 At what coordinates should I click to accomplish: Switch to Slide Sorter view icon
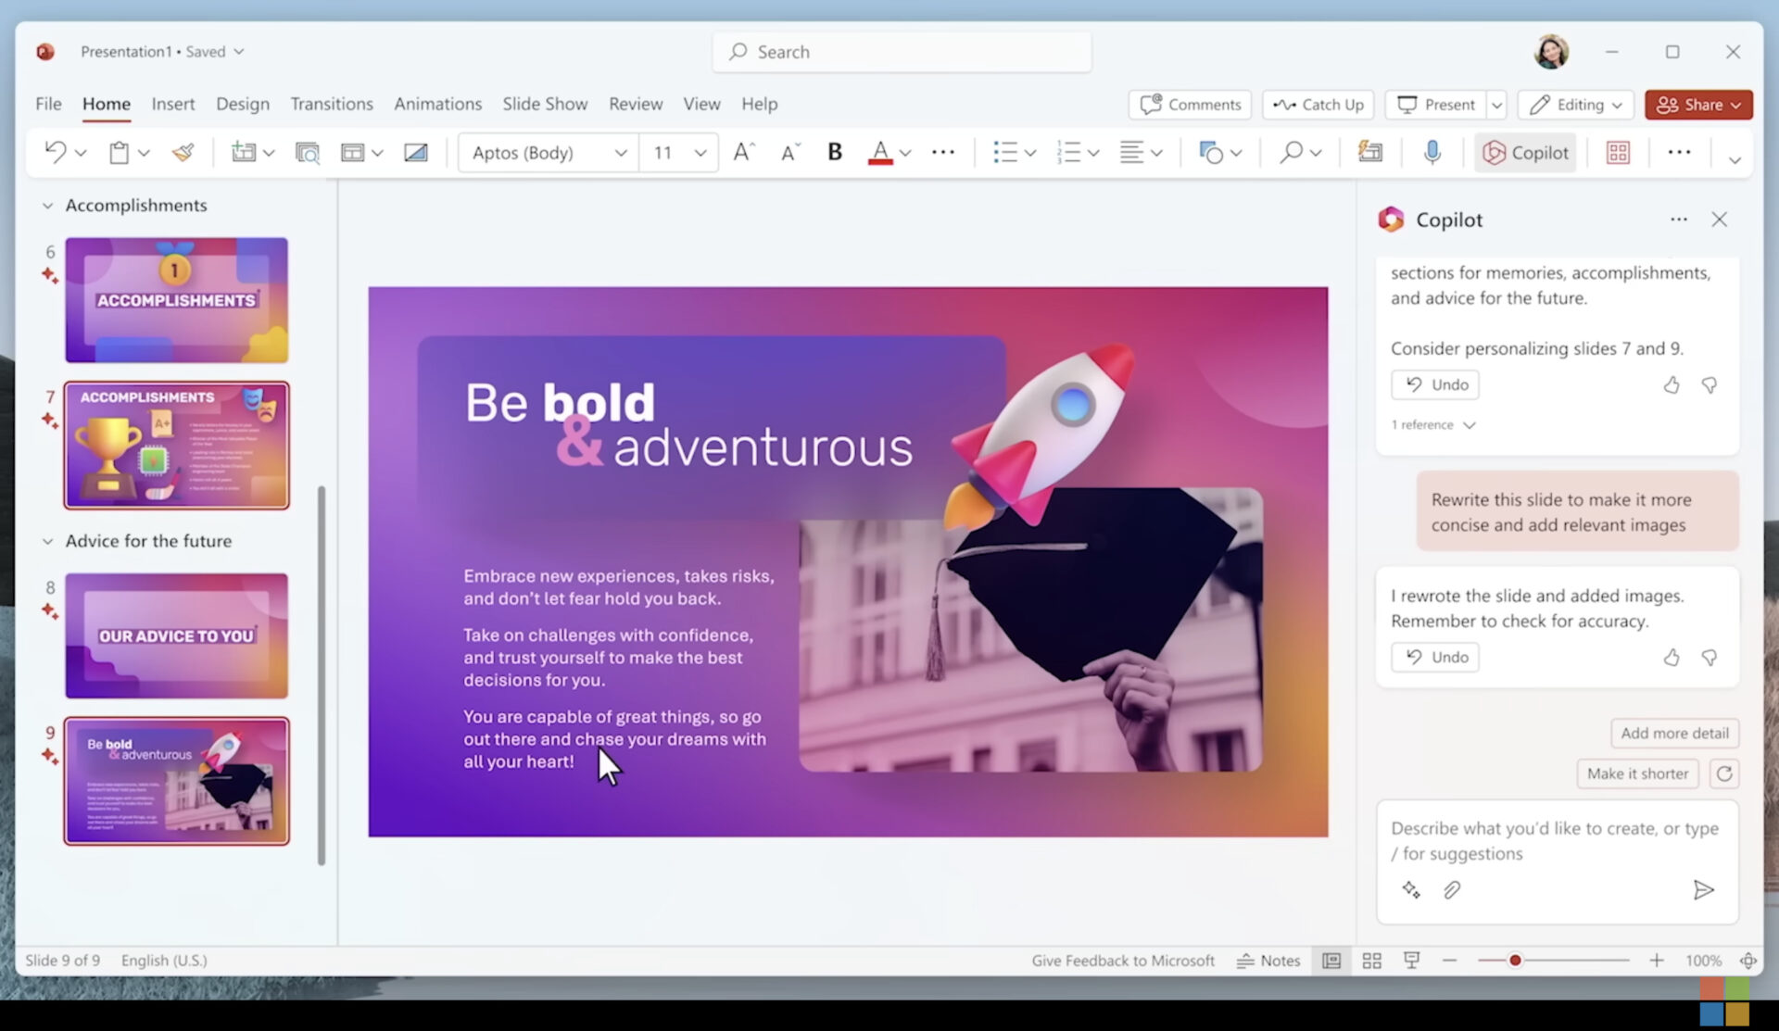coord(1371,961)
